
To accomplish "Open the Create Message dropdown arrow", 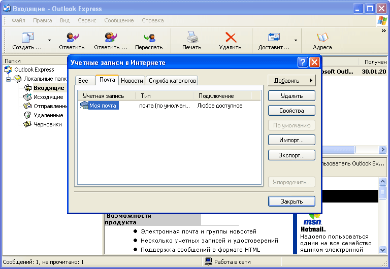I will (49, 40).
